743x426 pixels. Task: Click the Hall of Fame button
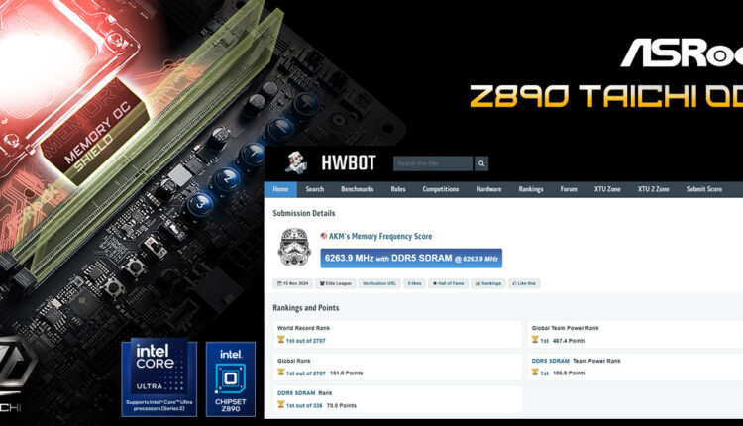pyautogui.click(x=450, y=283)
